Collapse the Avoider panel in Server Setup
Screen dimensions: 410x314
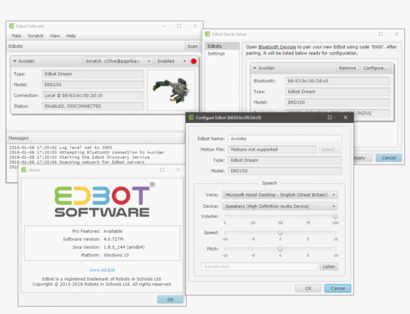pos(254,68)
